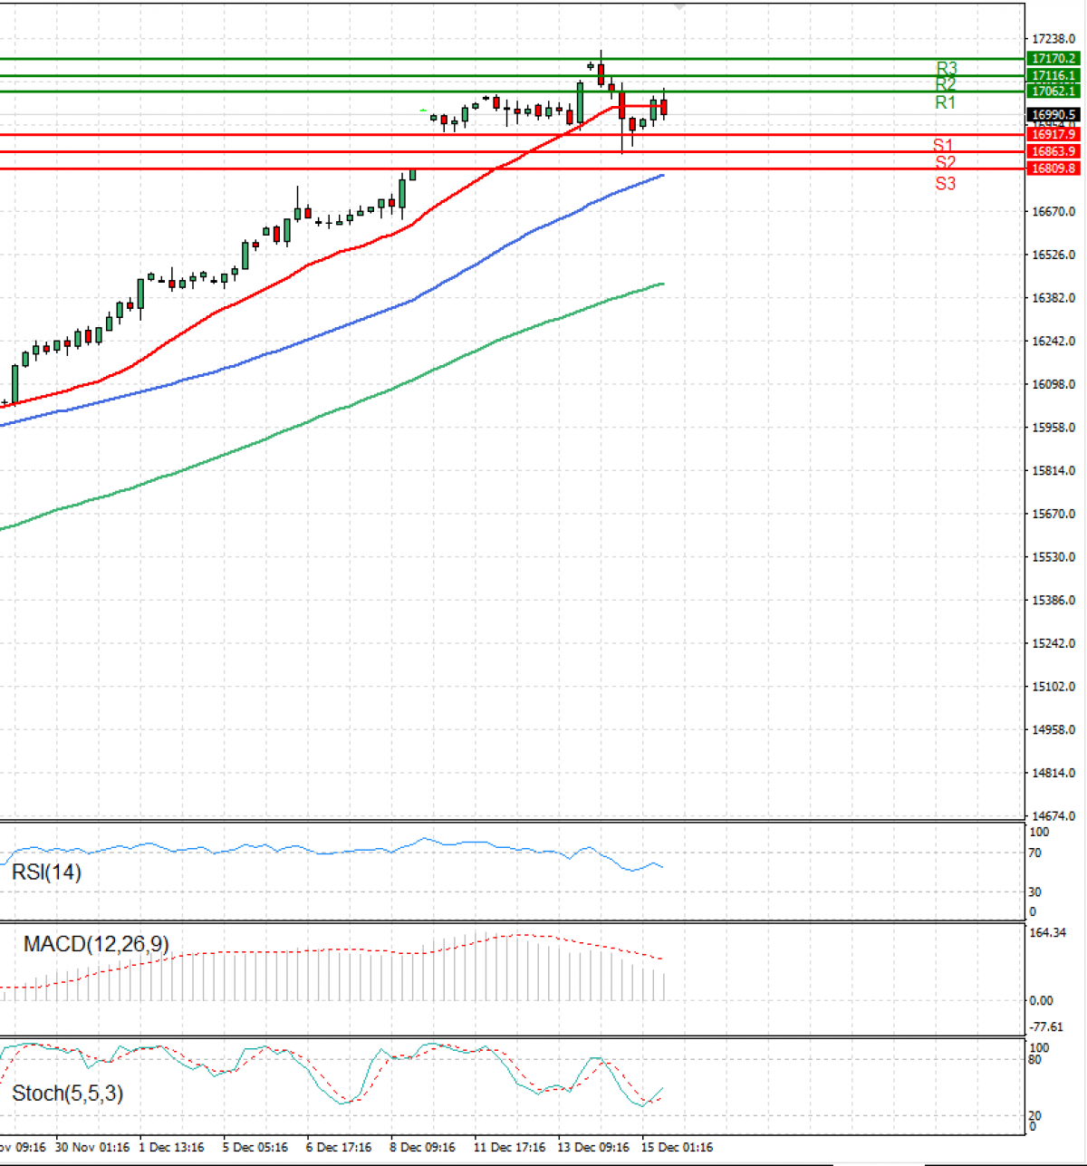
Task: Click the red 16809.8 price tag
Action: [1053, 169]
